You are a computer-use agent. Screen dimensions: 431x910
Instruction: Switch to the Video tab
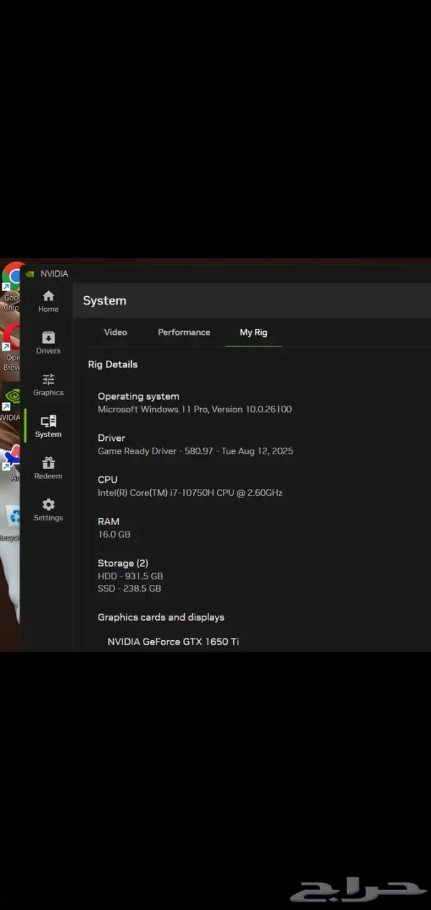click(115, 332)
